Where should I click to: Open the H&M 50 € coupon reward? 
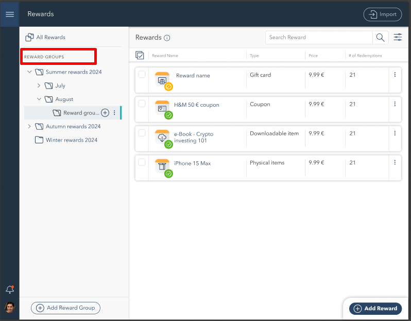[x=197, y=105]
